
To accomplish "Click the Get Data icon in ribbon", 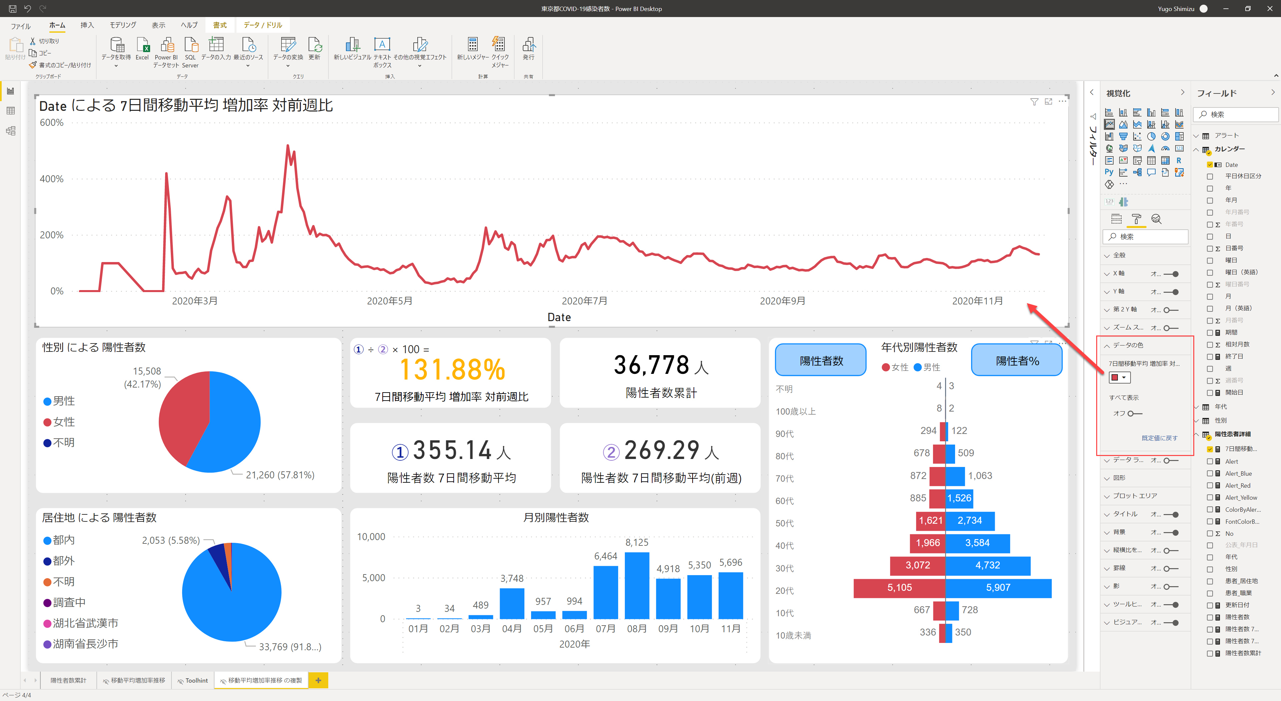I will coord(117,45).
